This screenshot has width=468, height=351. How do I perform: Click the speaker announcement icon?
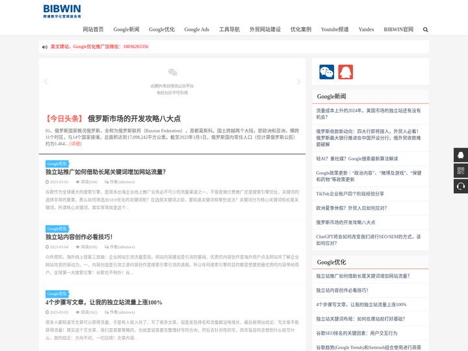click(x=45, y=47)
